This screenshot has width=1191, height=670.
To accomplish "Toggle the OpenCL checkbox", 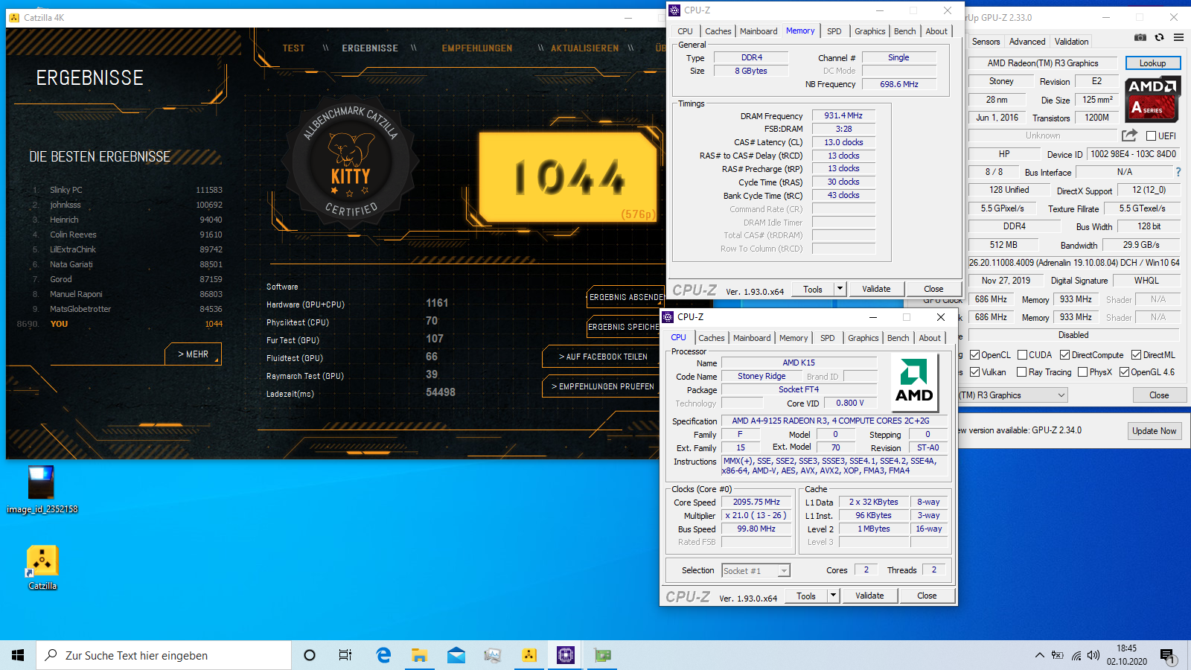I will point(974,355).
